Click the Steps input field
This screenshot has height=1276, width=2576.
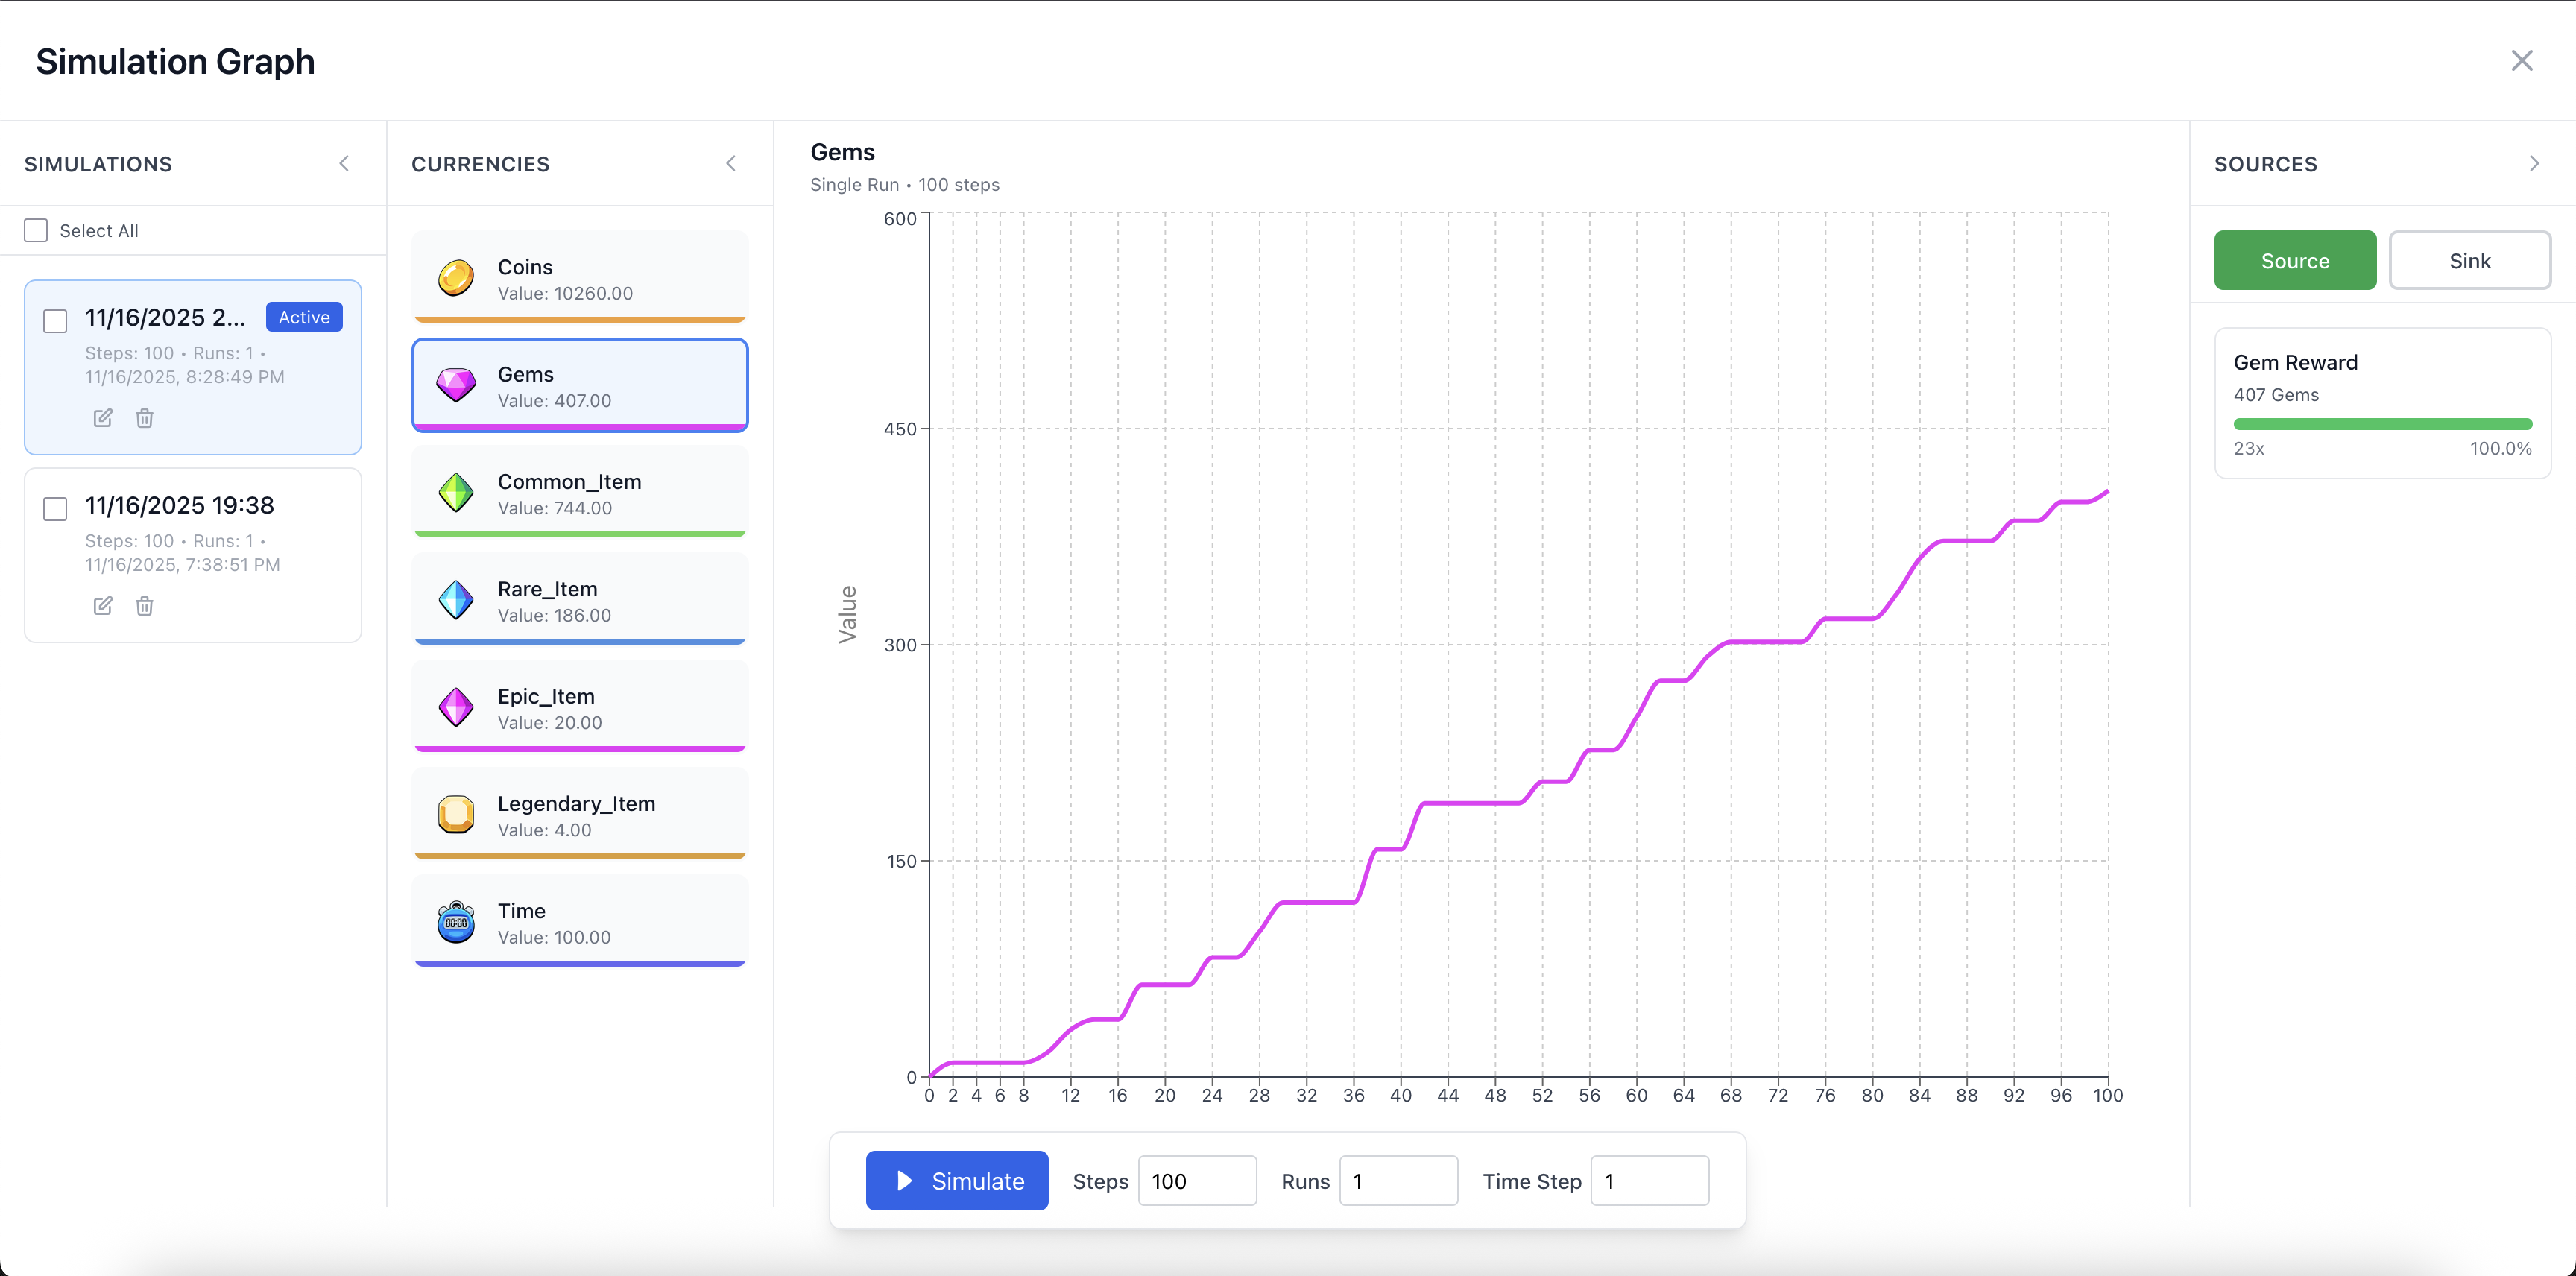pos(1196,1181)
